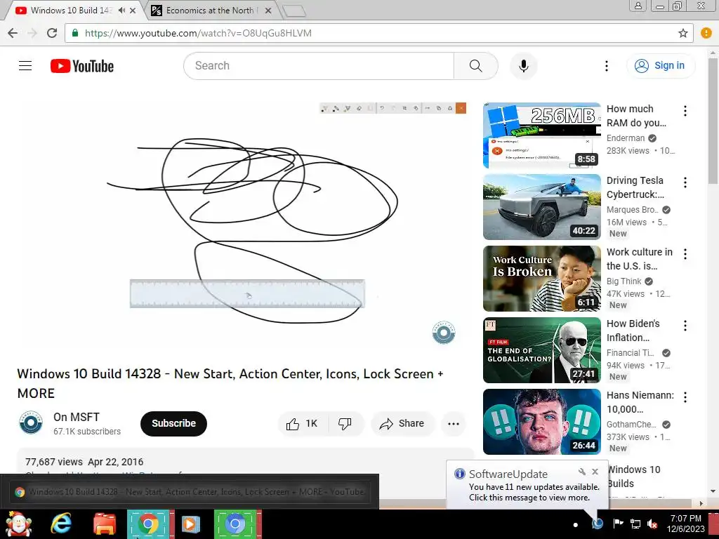The height and width of the screenshot is (539, 719).
Task: Open the media player taskbar icon
Action: tap(191, 524)
